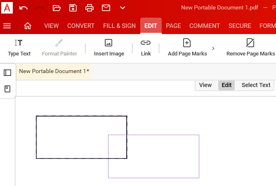Switch to Select Text mode
Image resolution: width=276 pixels, height=186 pixels.
coord(256,85)
